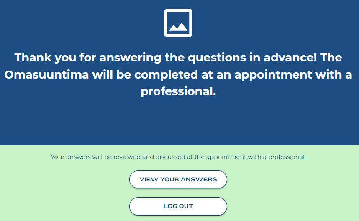Log out using the Log Out button
Viewport: 359px width, 221px height.
click(178, 206)
